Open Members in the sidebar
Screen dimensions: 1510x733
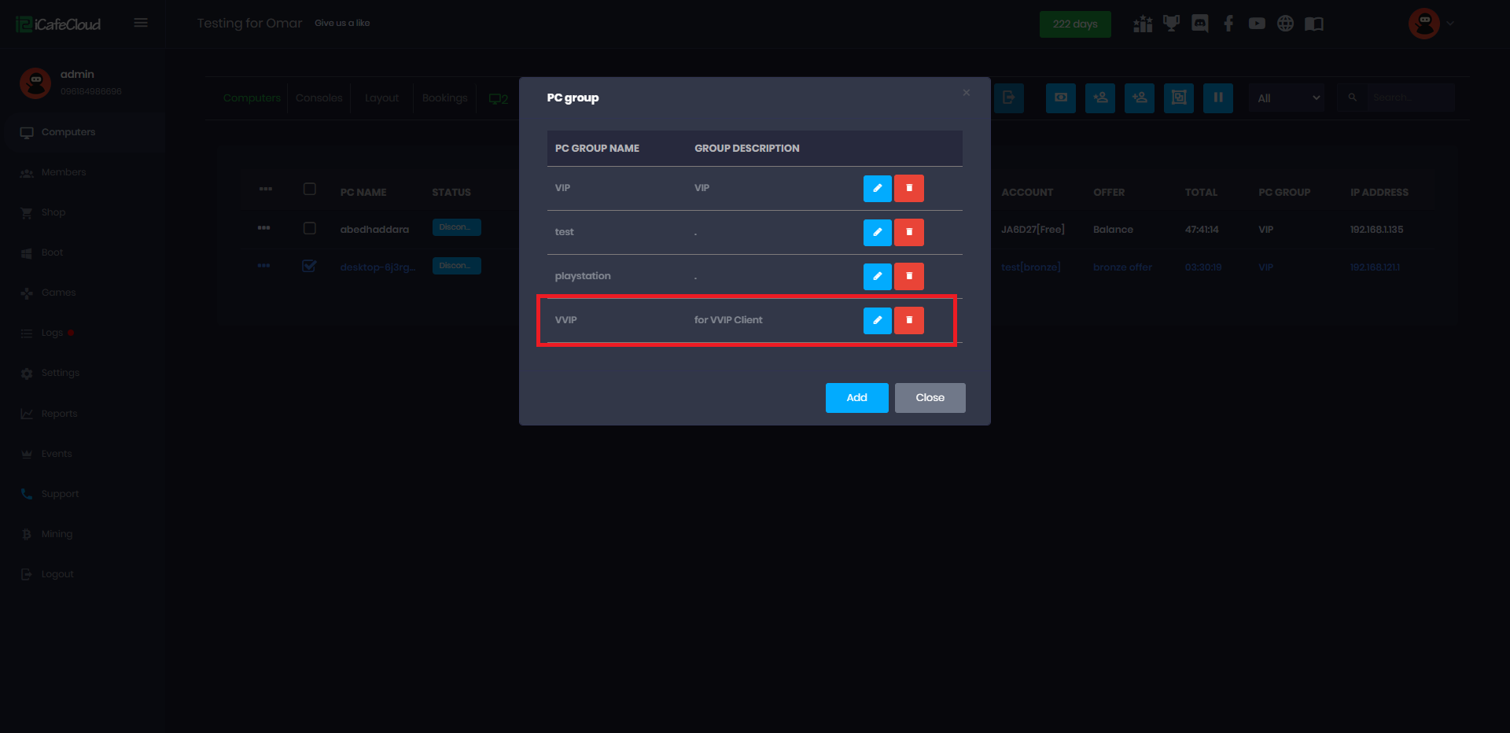click(64, 172)
